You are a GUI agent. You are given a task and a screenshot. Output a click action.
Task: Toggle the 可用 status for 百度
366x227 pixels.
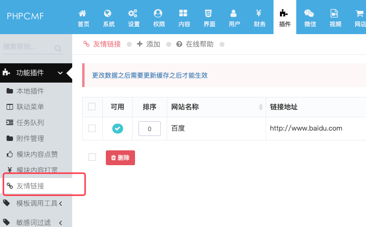(118, 129)
